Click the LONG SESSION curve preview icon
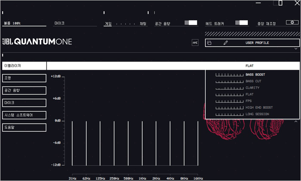The width and height of the screenshot is (301, 181). 229,114
